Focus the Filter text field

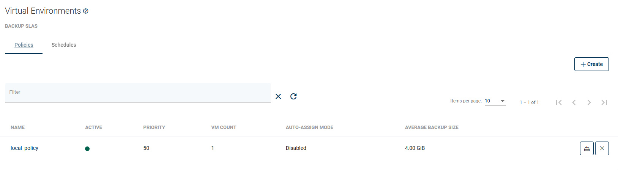[138, 92]
